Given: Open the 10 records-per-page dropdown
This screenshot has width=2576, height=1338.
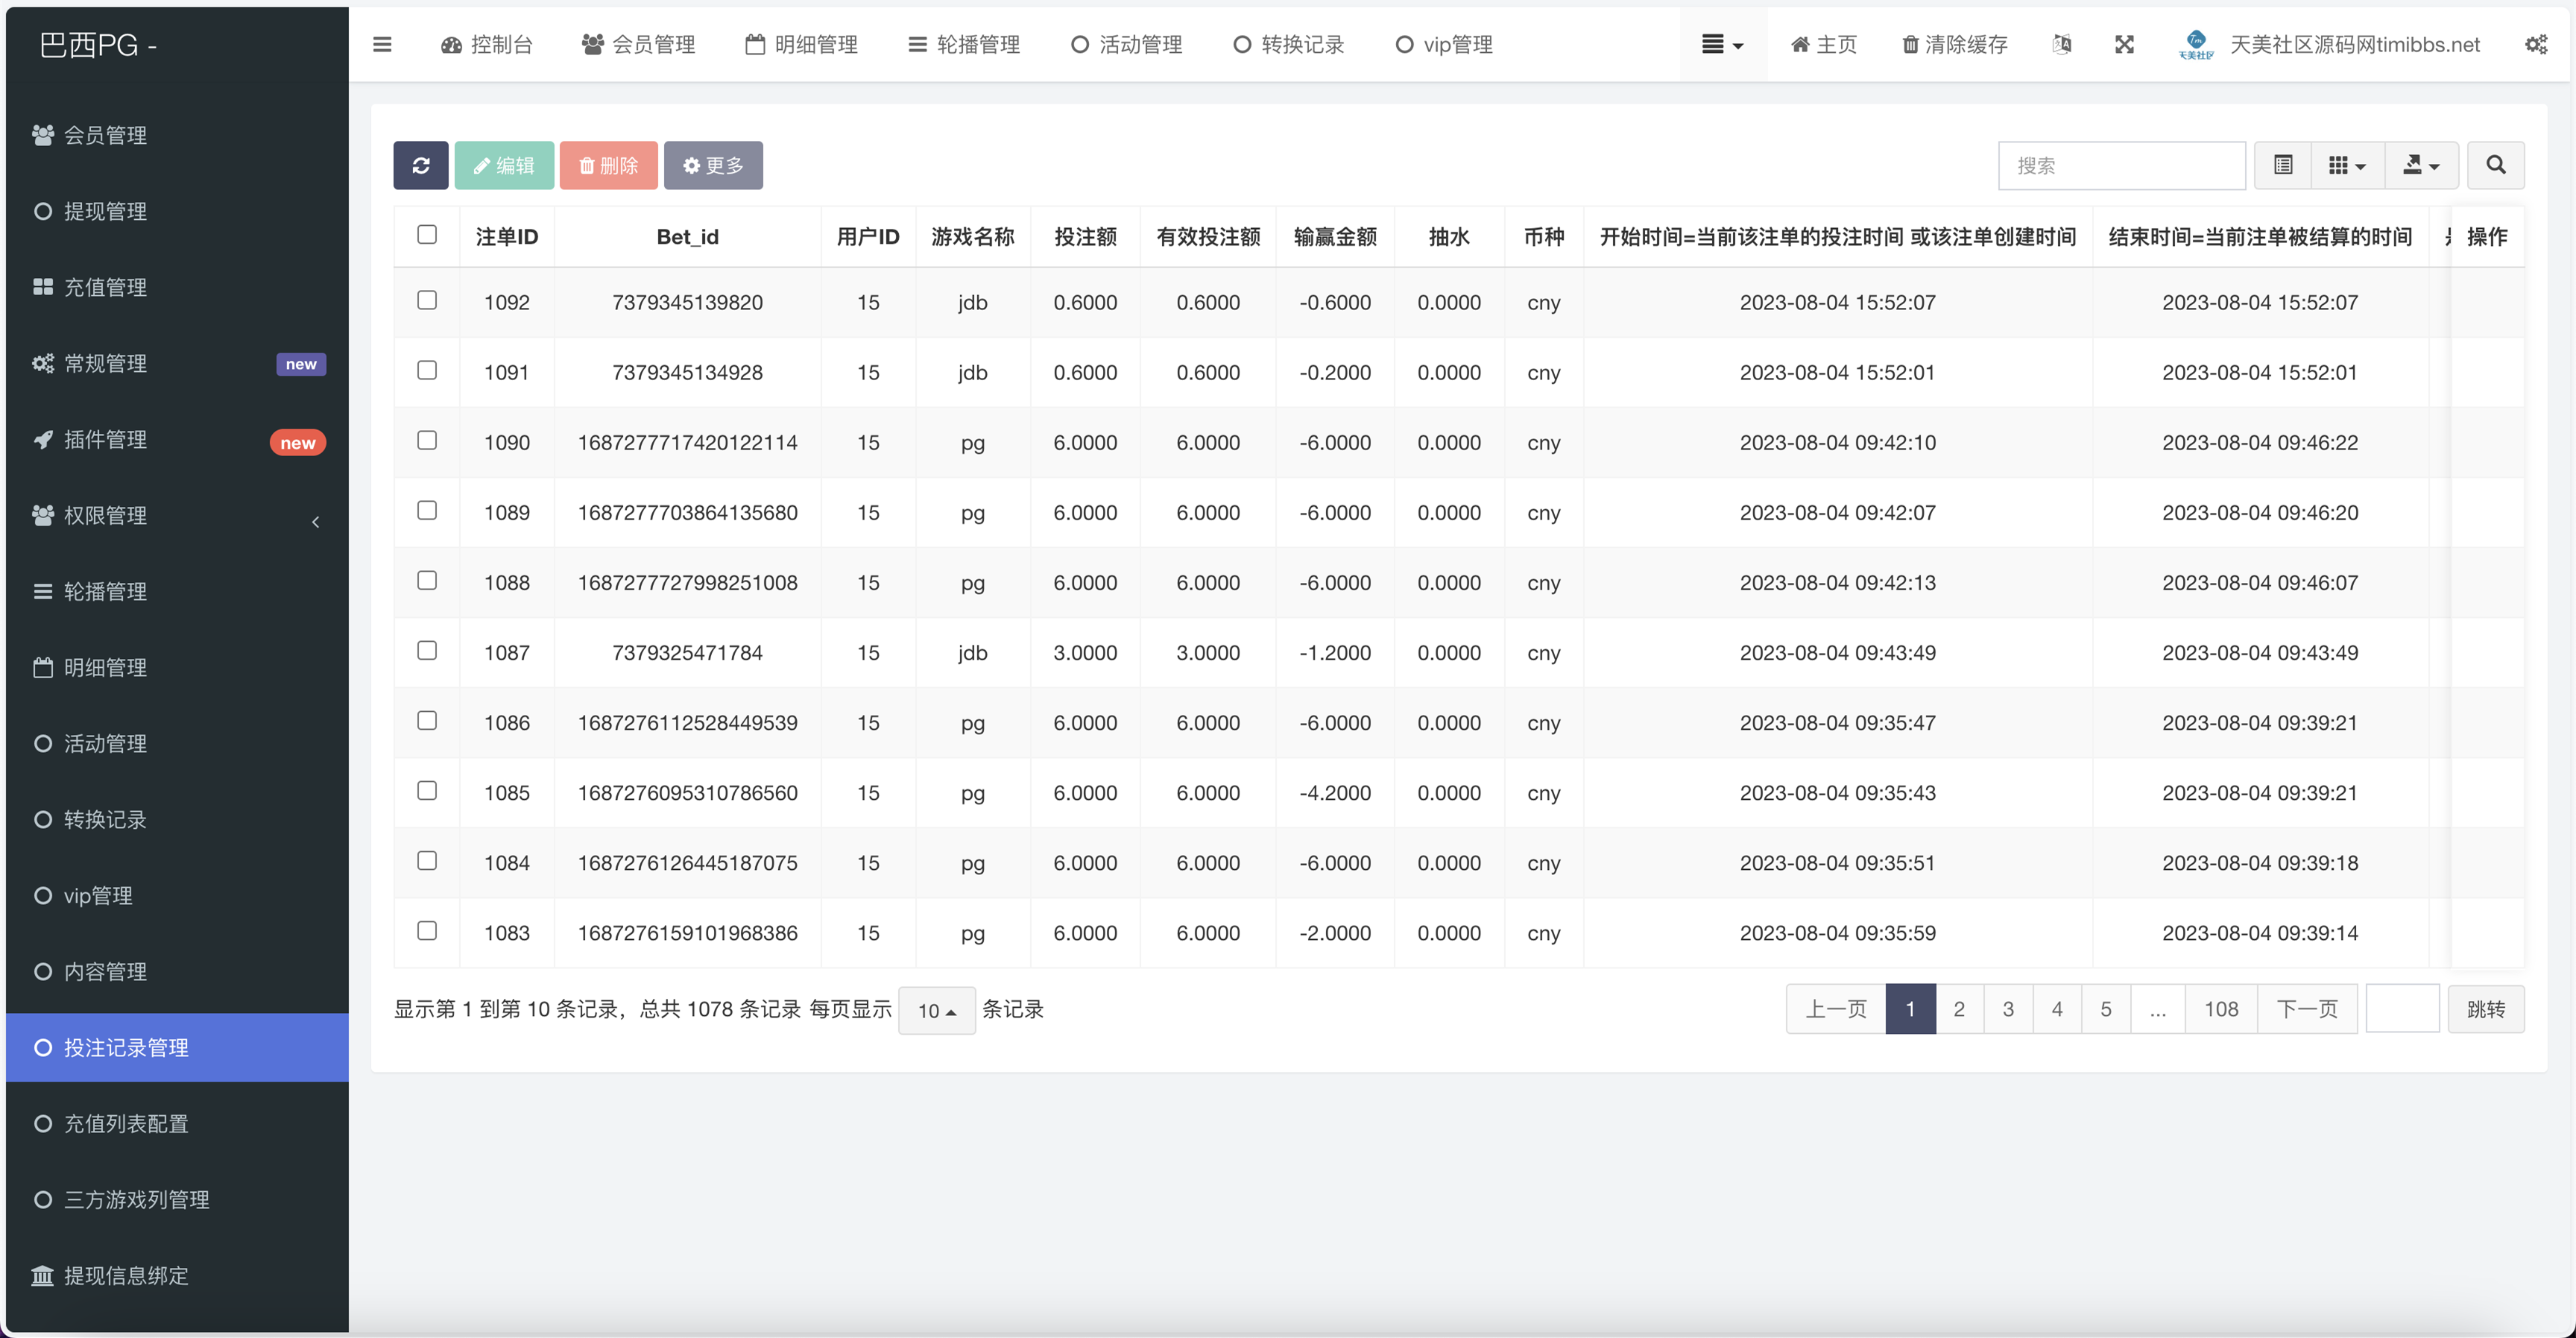Looking at the screenshot, I should 936,1010.
